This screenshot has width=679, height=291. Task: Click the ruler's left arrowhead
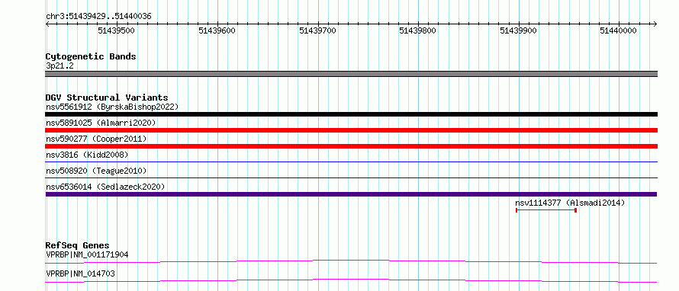(47, 24)
